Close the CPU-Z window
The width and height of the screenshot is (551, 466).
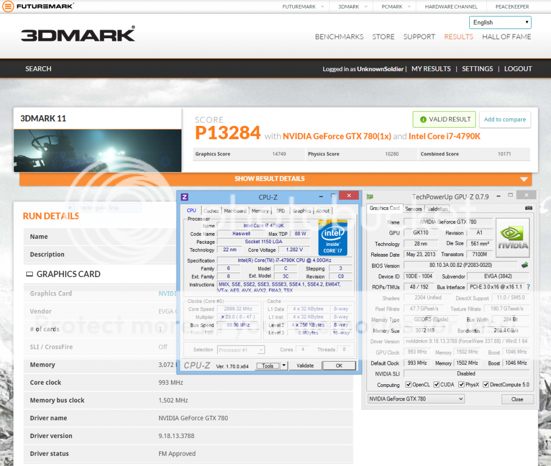pos(349,195)
